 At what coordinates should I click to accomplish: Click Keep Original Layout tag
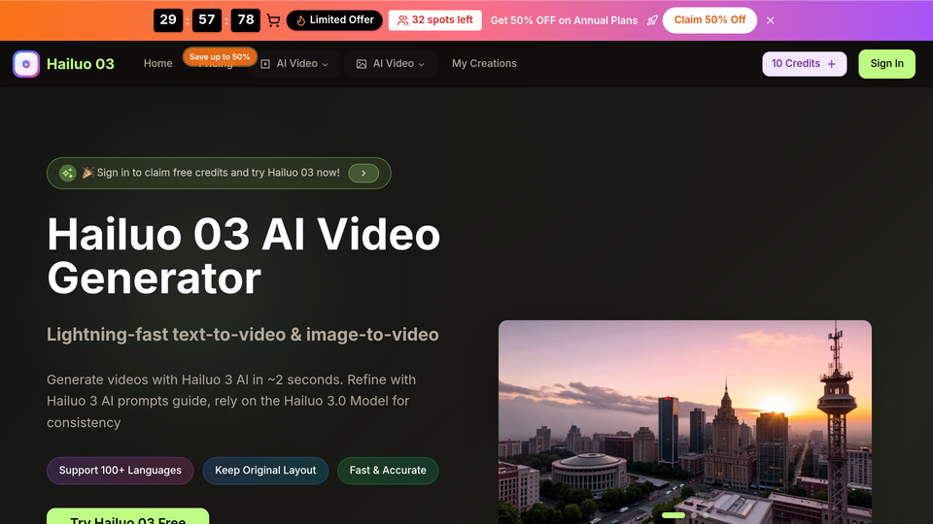tap(265, 471)
